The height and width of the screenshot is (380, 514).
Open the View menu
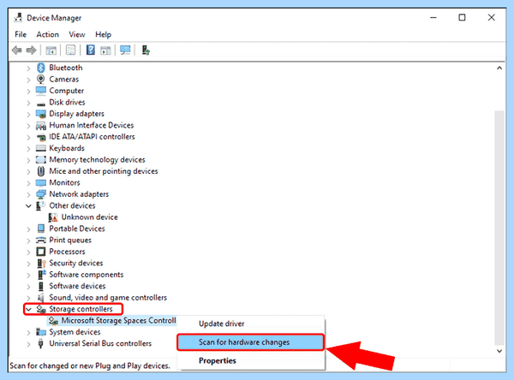click(x=77, y=34)
